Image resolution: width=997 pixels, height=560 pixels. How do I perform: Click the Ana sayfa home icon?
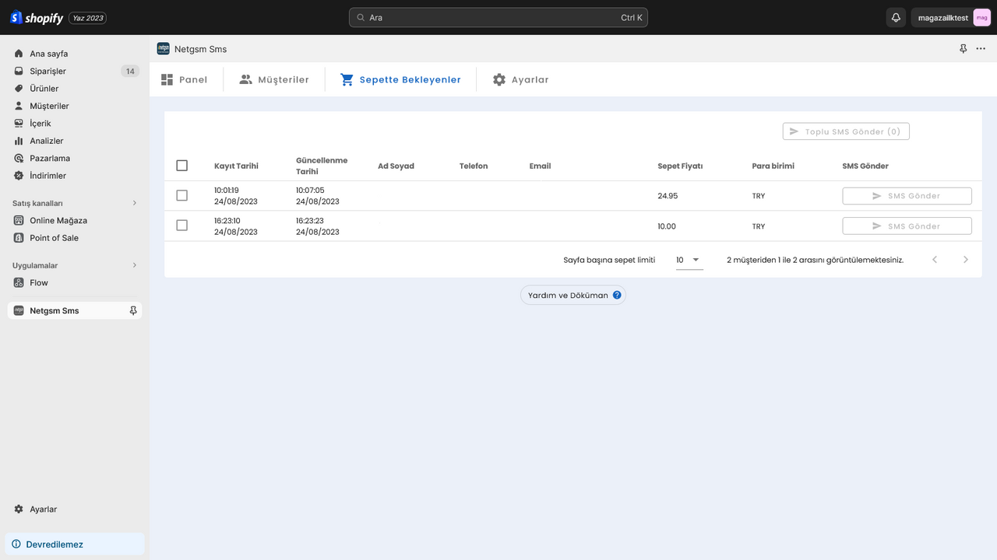(19, 54)
